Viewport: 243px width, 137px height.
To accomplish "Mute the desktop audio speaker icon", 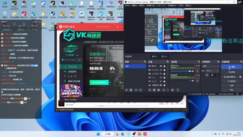I will tap(193, 81).
